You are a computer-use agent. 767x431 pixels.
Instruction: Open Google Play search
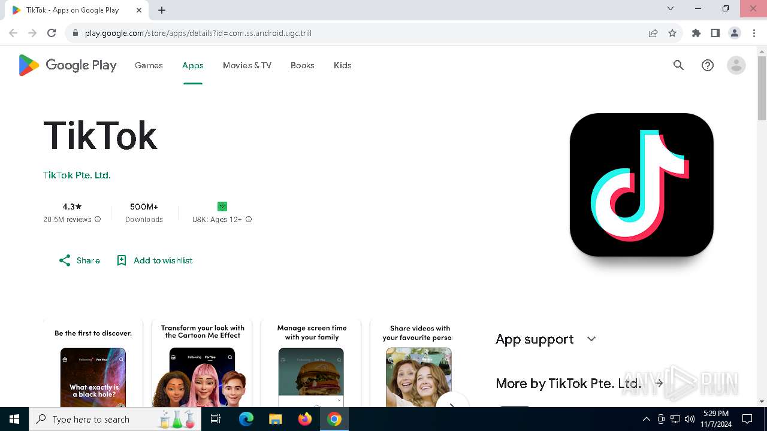tap(678, 65)
